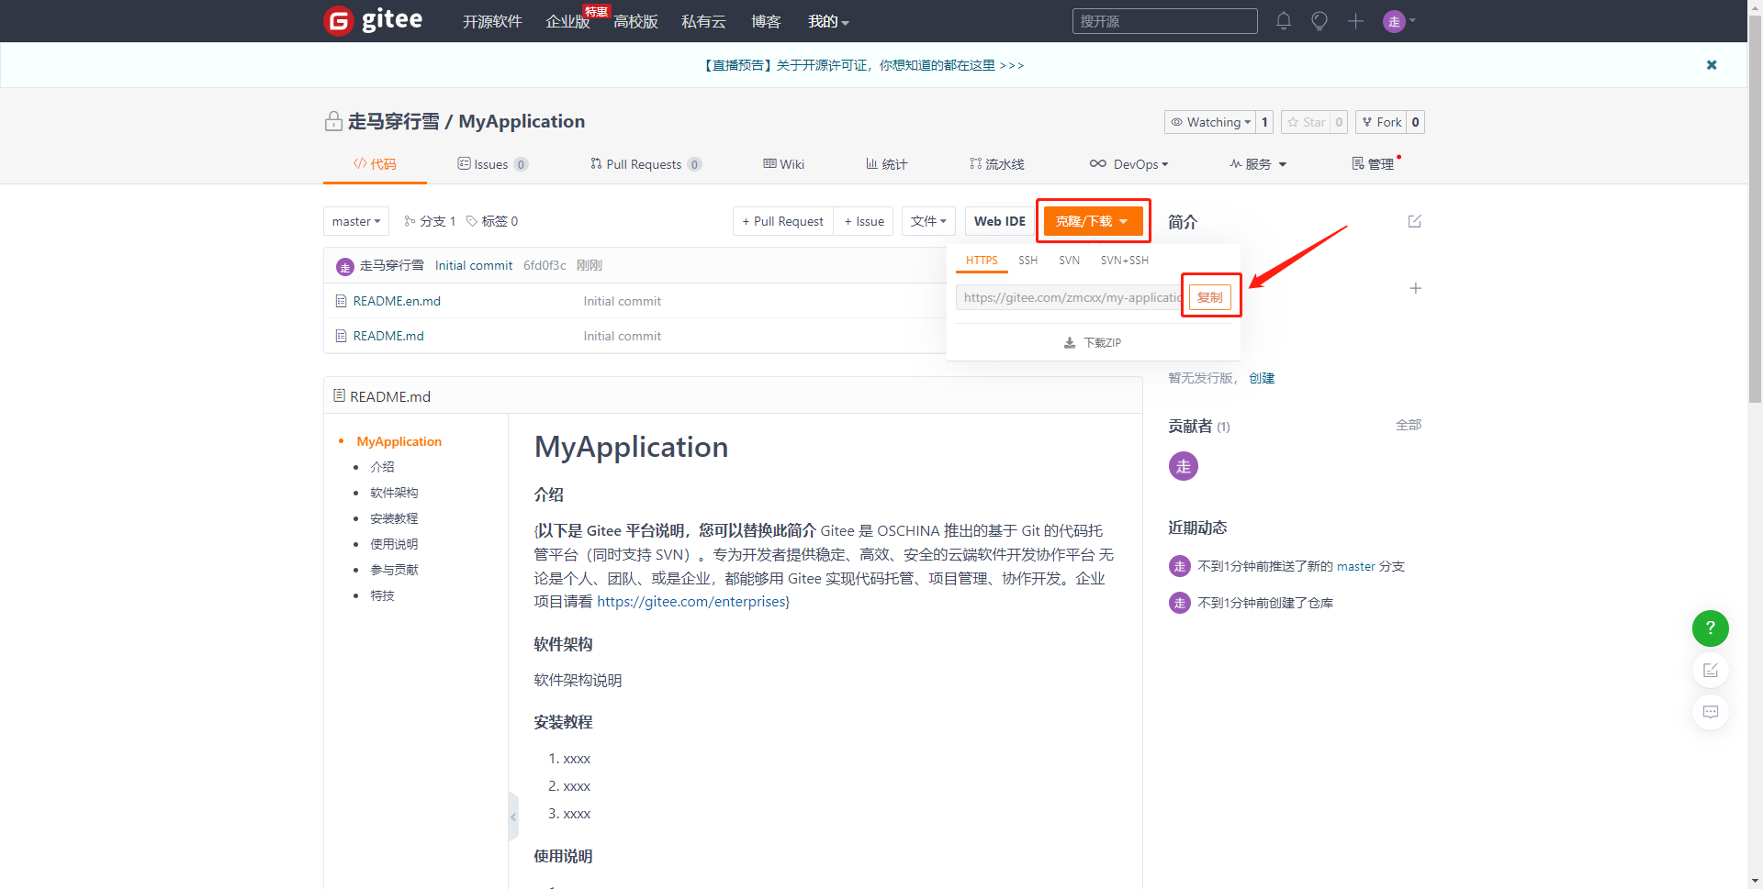Open the 统计 statistics tab

[x=886, y=164]
